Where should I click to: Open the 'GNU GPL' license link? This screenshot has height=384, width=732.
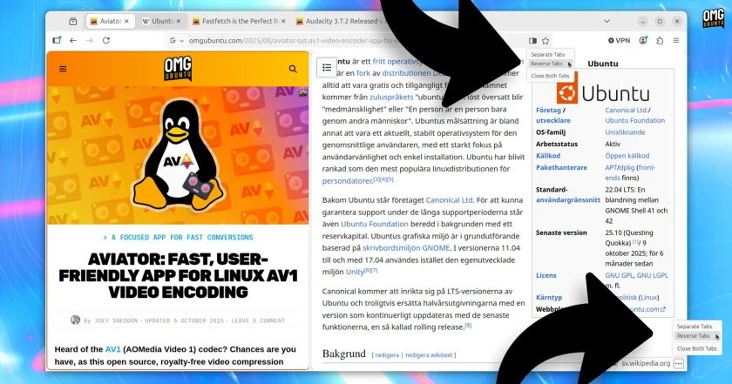click(619, 275)
